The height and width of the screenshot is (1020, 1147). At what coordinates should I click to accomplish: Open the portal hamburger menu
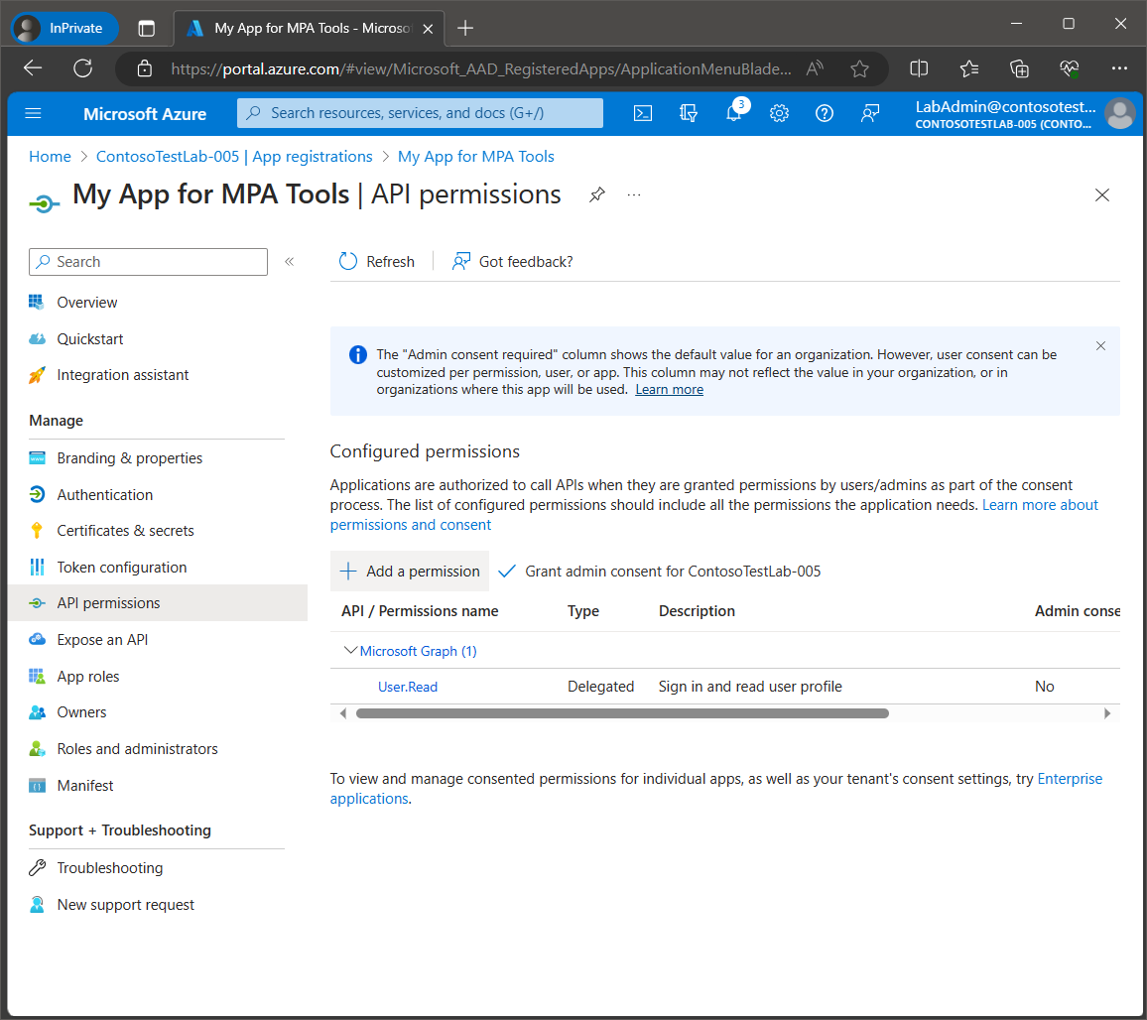pos(33,113)
